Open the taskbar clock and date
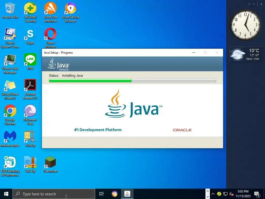 (x=243, y=194)
